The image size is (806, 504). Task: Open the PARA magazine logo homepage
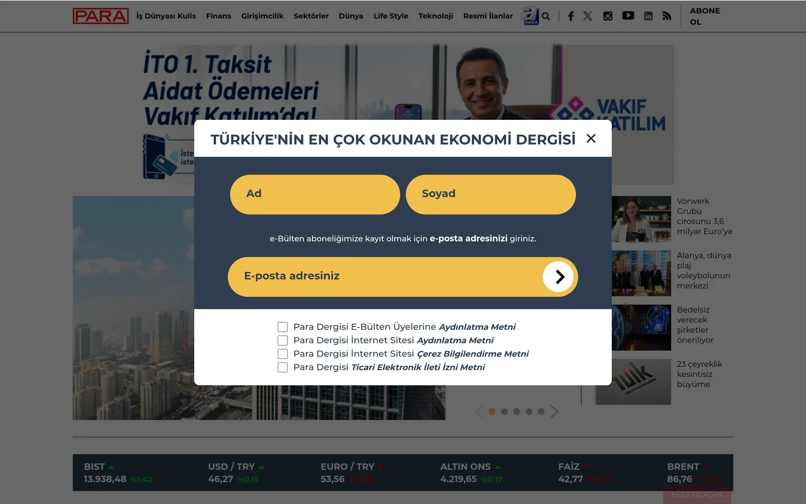click(x=101, y=16)
